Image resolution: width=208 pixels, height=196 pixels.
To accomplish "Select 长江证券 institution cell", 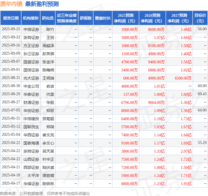I will [31, 54].
